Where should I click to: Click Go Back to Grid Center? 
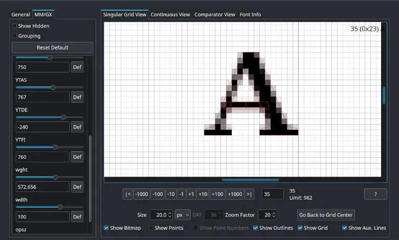pyautogui.click(x=326, y=215)
